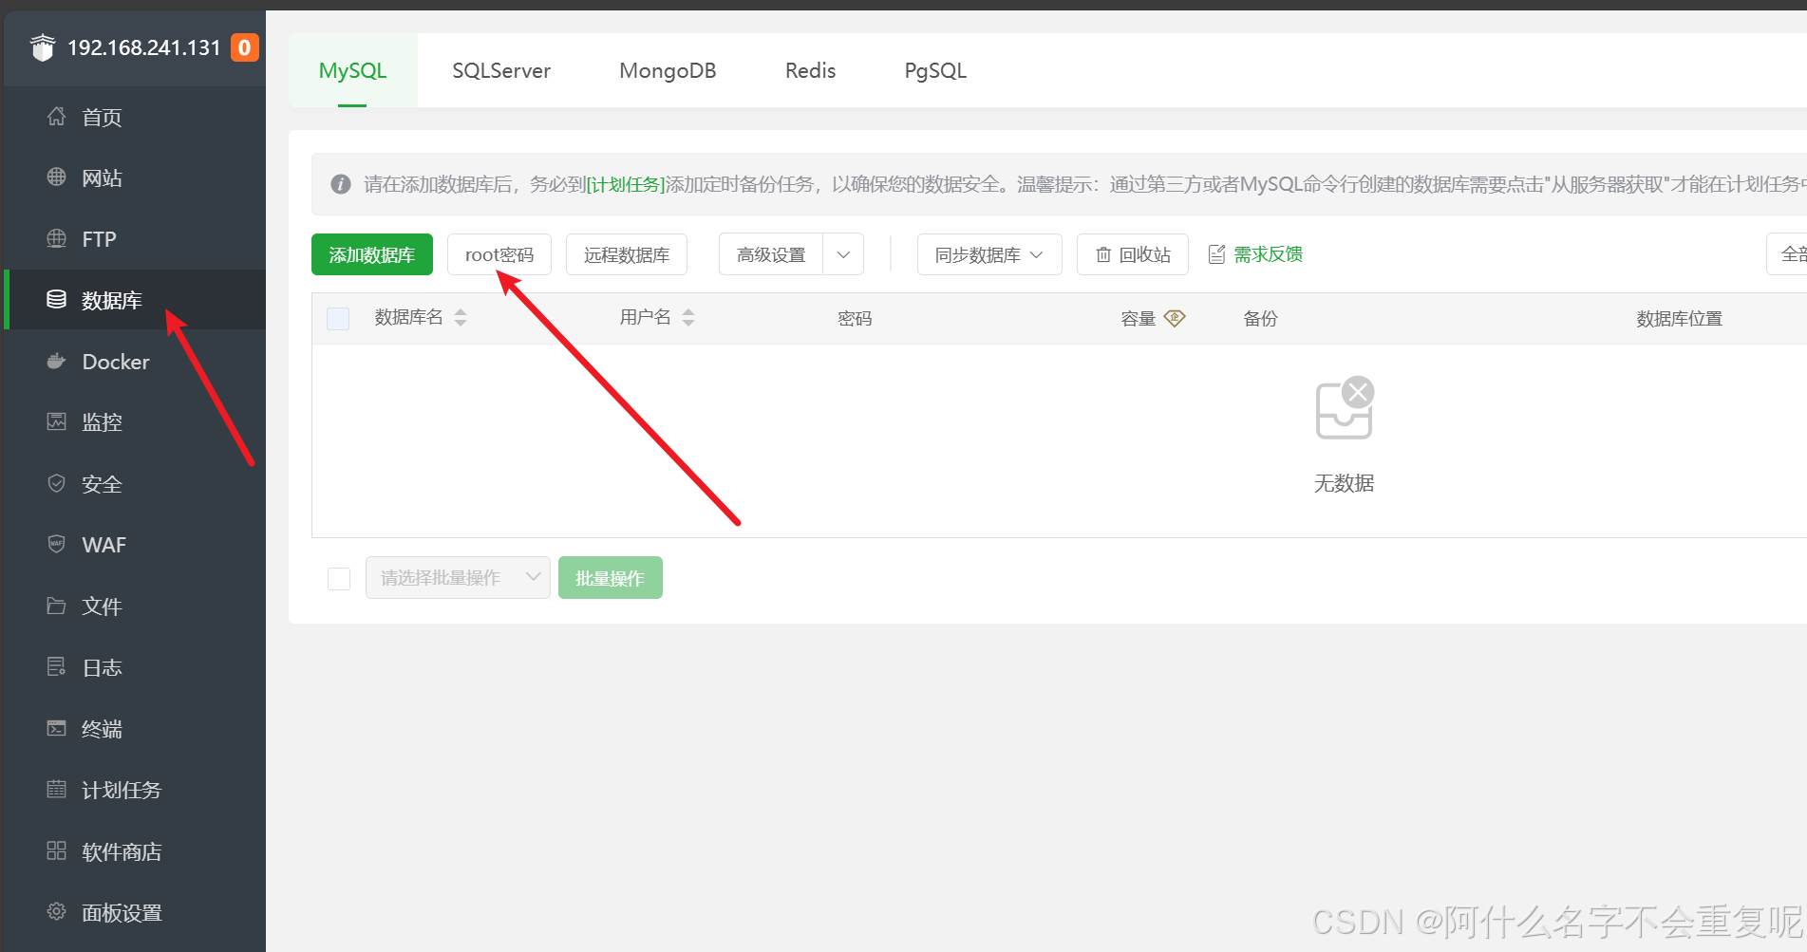
Task: Click the server IP 192.168.241.131 header
Action: tap(144, 47)
